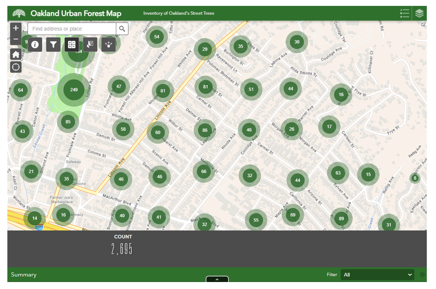Screen dimensions: 436x289
Task: Click the cluster labeled 64
Action: (21, 90)
